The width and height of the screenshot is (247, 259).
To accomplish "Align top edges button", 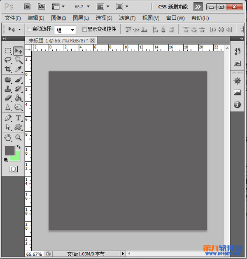I will point(128,30).
